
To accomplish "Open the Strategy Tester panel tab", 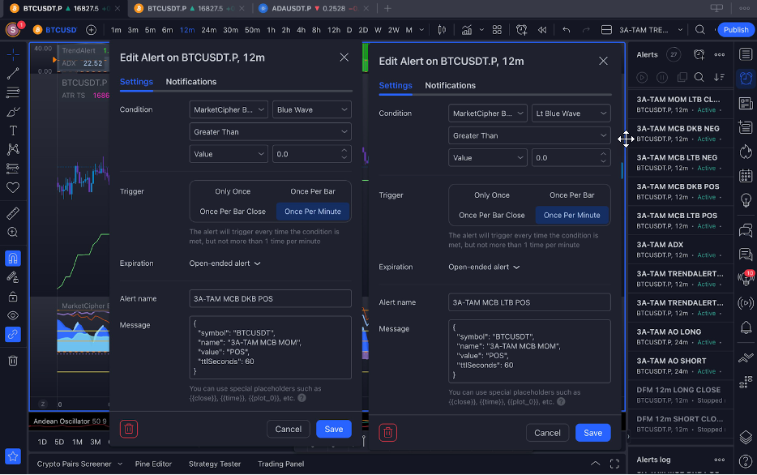I will (215, 464).
